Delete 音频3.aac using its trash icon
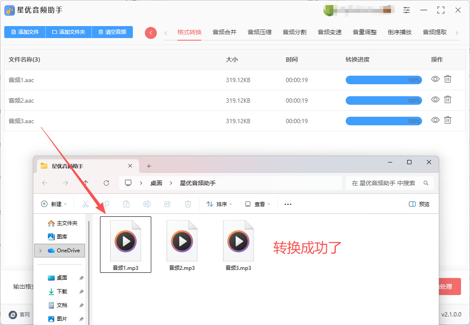Screen dimensions: 470x325 click(x=447, y=120)
